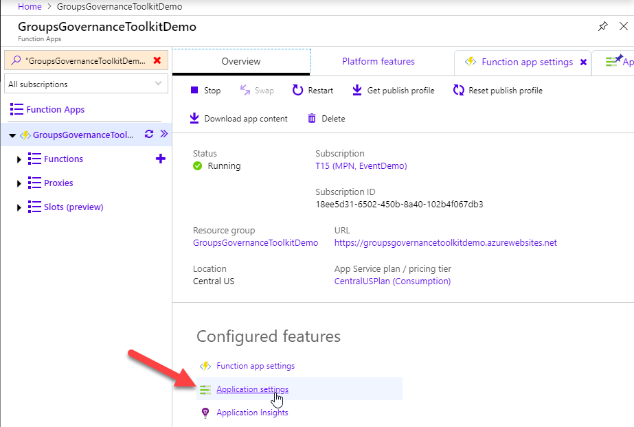Viewport: 634px width, 427px height.
Task: Expand the Slots (preview) node
Action: (19, 207)
